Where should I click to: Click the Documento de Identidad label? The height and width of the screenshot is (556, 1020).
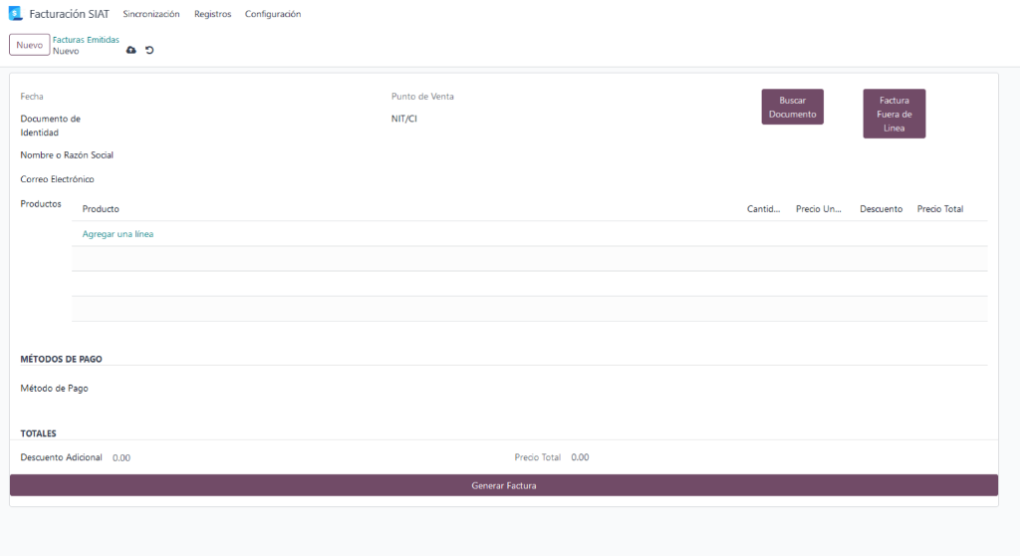50,126
